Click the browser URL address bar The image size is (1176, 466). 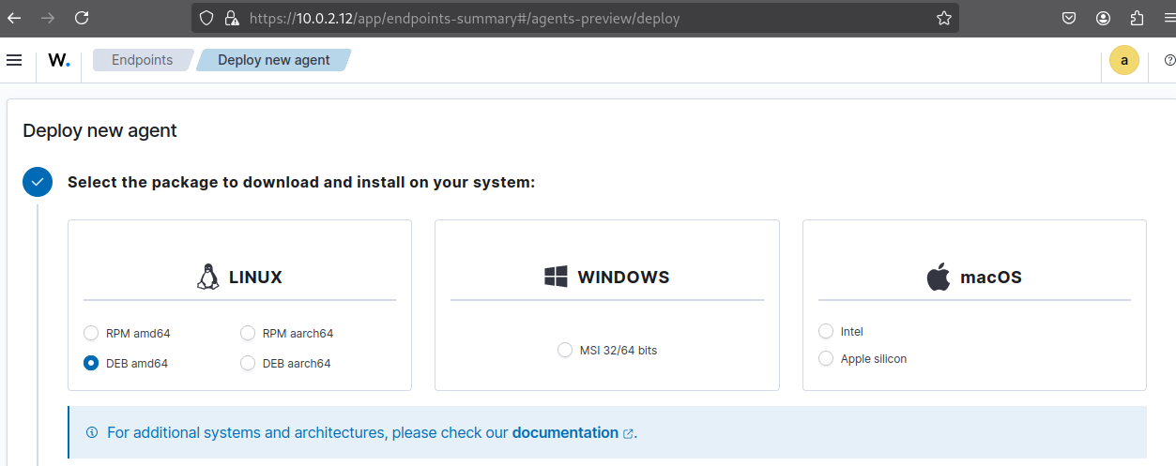click(563, 18)
